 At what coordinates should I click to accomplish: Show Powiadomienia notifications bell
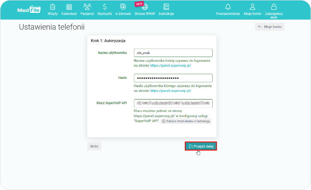(228, 9)
